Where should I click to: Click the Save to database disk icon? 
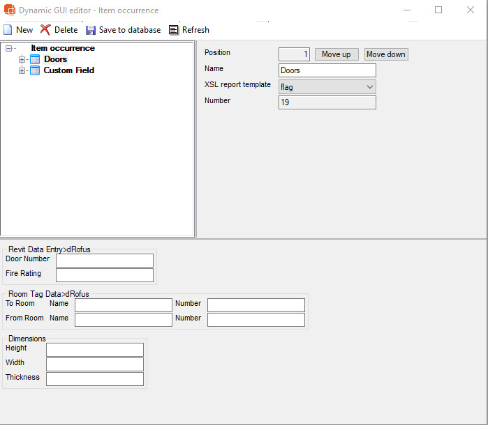click(91, 30)
